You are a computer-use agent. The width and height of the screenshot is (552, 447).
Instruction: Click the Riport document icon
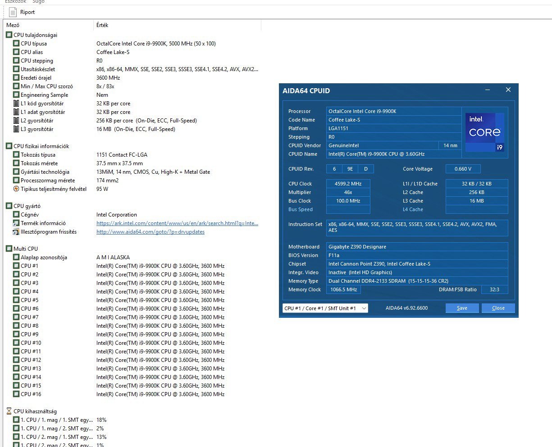click(x=13, y=12)
